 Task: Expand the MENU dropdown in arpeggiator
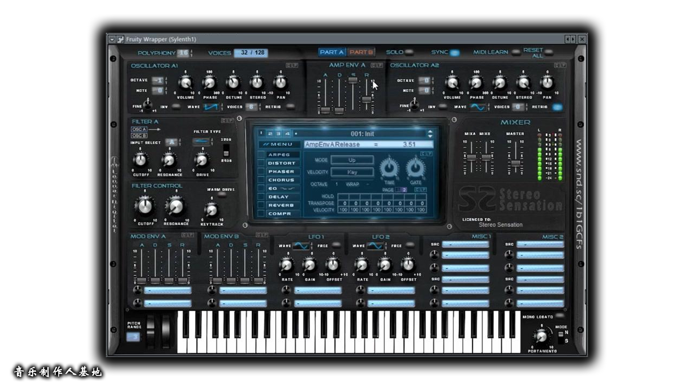click(278, 144)
